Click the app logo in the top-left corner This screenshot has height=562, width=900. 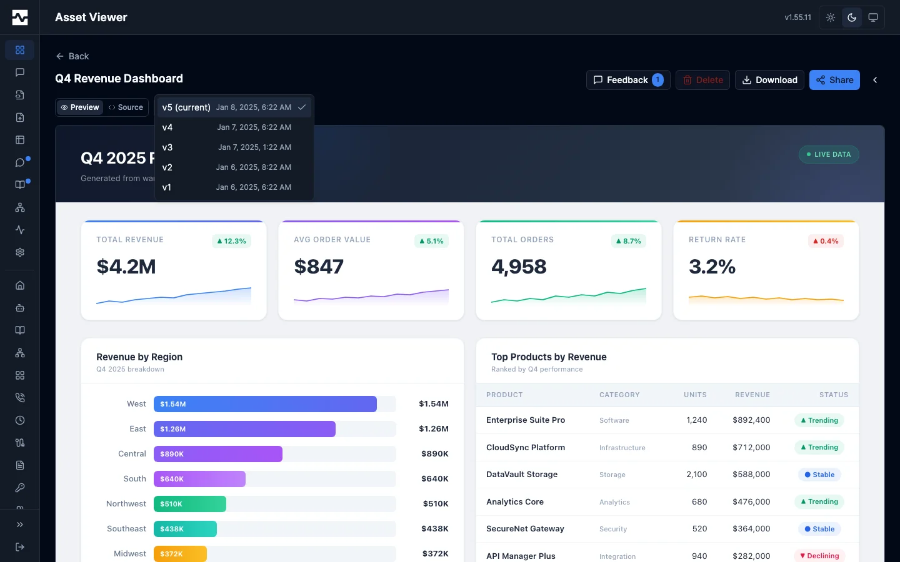[20, 17]
